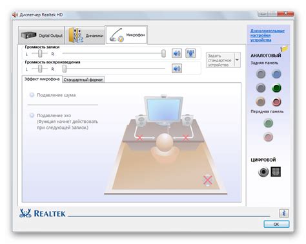Confirm with the OK button

276,224
